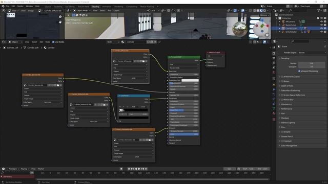Open the viewport Options dropdown
The width and height of the screenshot is (328, 184).
pyautogui.click(x=264, y=15)
